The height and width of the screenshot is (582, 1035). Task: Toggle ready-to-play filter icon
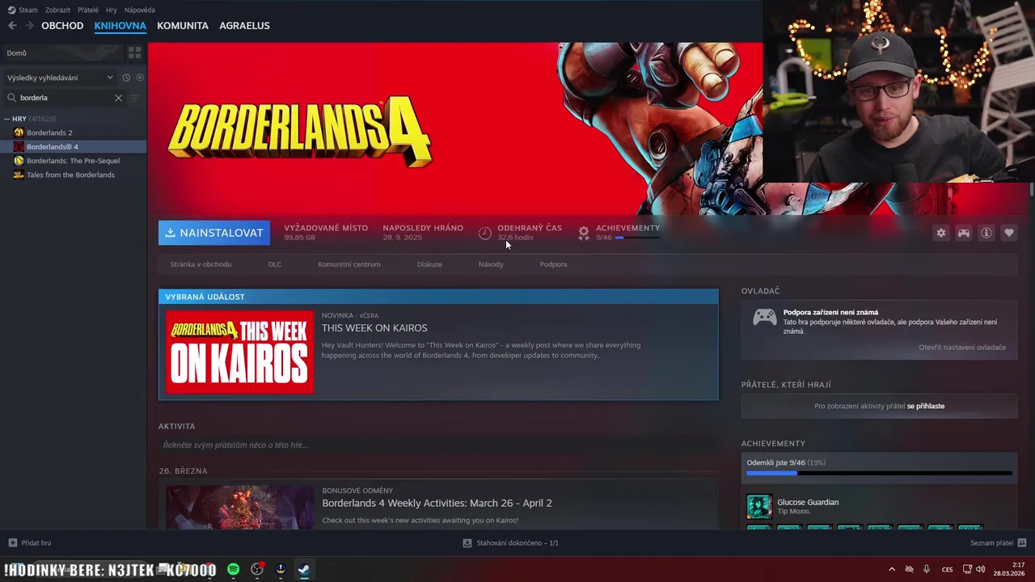[140, 78]
